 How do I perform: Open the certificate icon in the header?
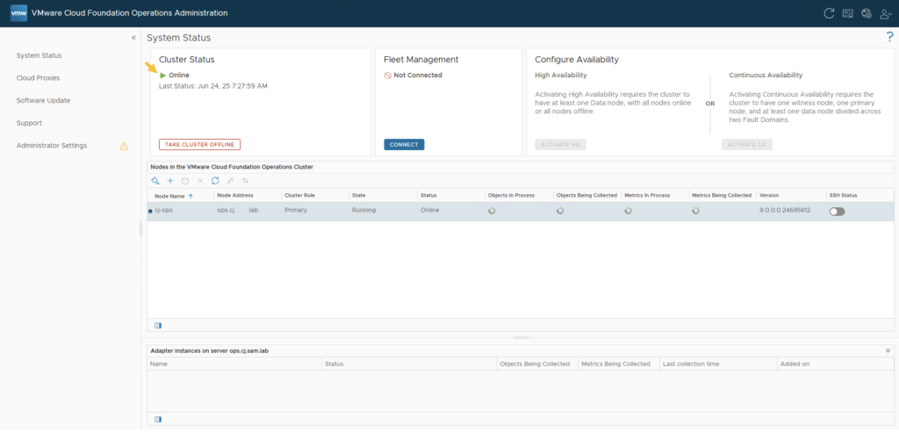848,13
